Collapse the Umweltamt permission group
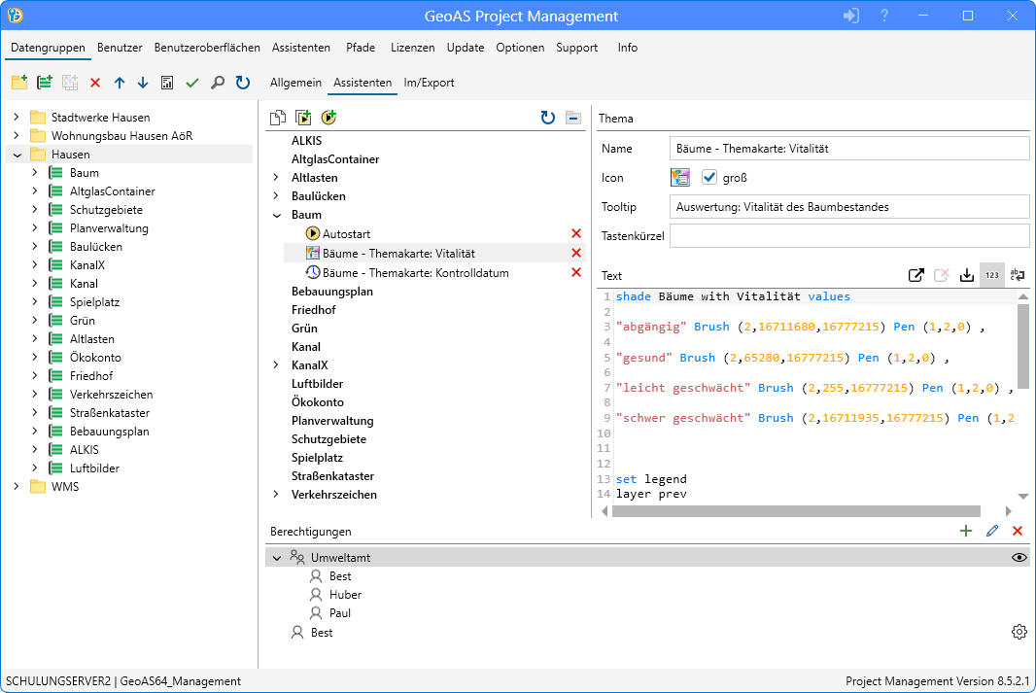1036x693 pixels. pos(278,558)
